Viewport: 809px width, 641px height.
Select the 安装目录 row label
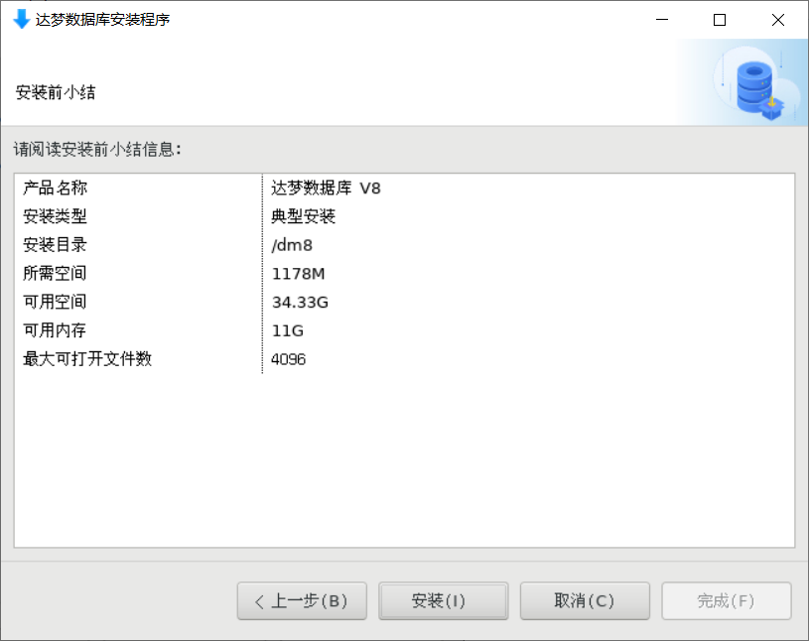55,244
